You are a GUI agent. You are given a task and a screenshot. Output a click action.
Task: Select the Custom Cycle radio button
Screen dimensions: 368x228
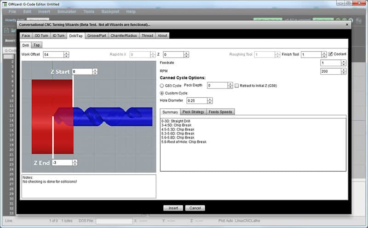pyautogui.click(x=162, y=93)
